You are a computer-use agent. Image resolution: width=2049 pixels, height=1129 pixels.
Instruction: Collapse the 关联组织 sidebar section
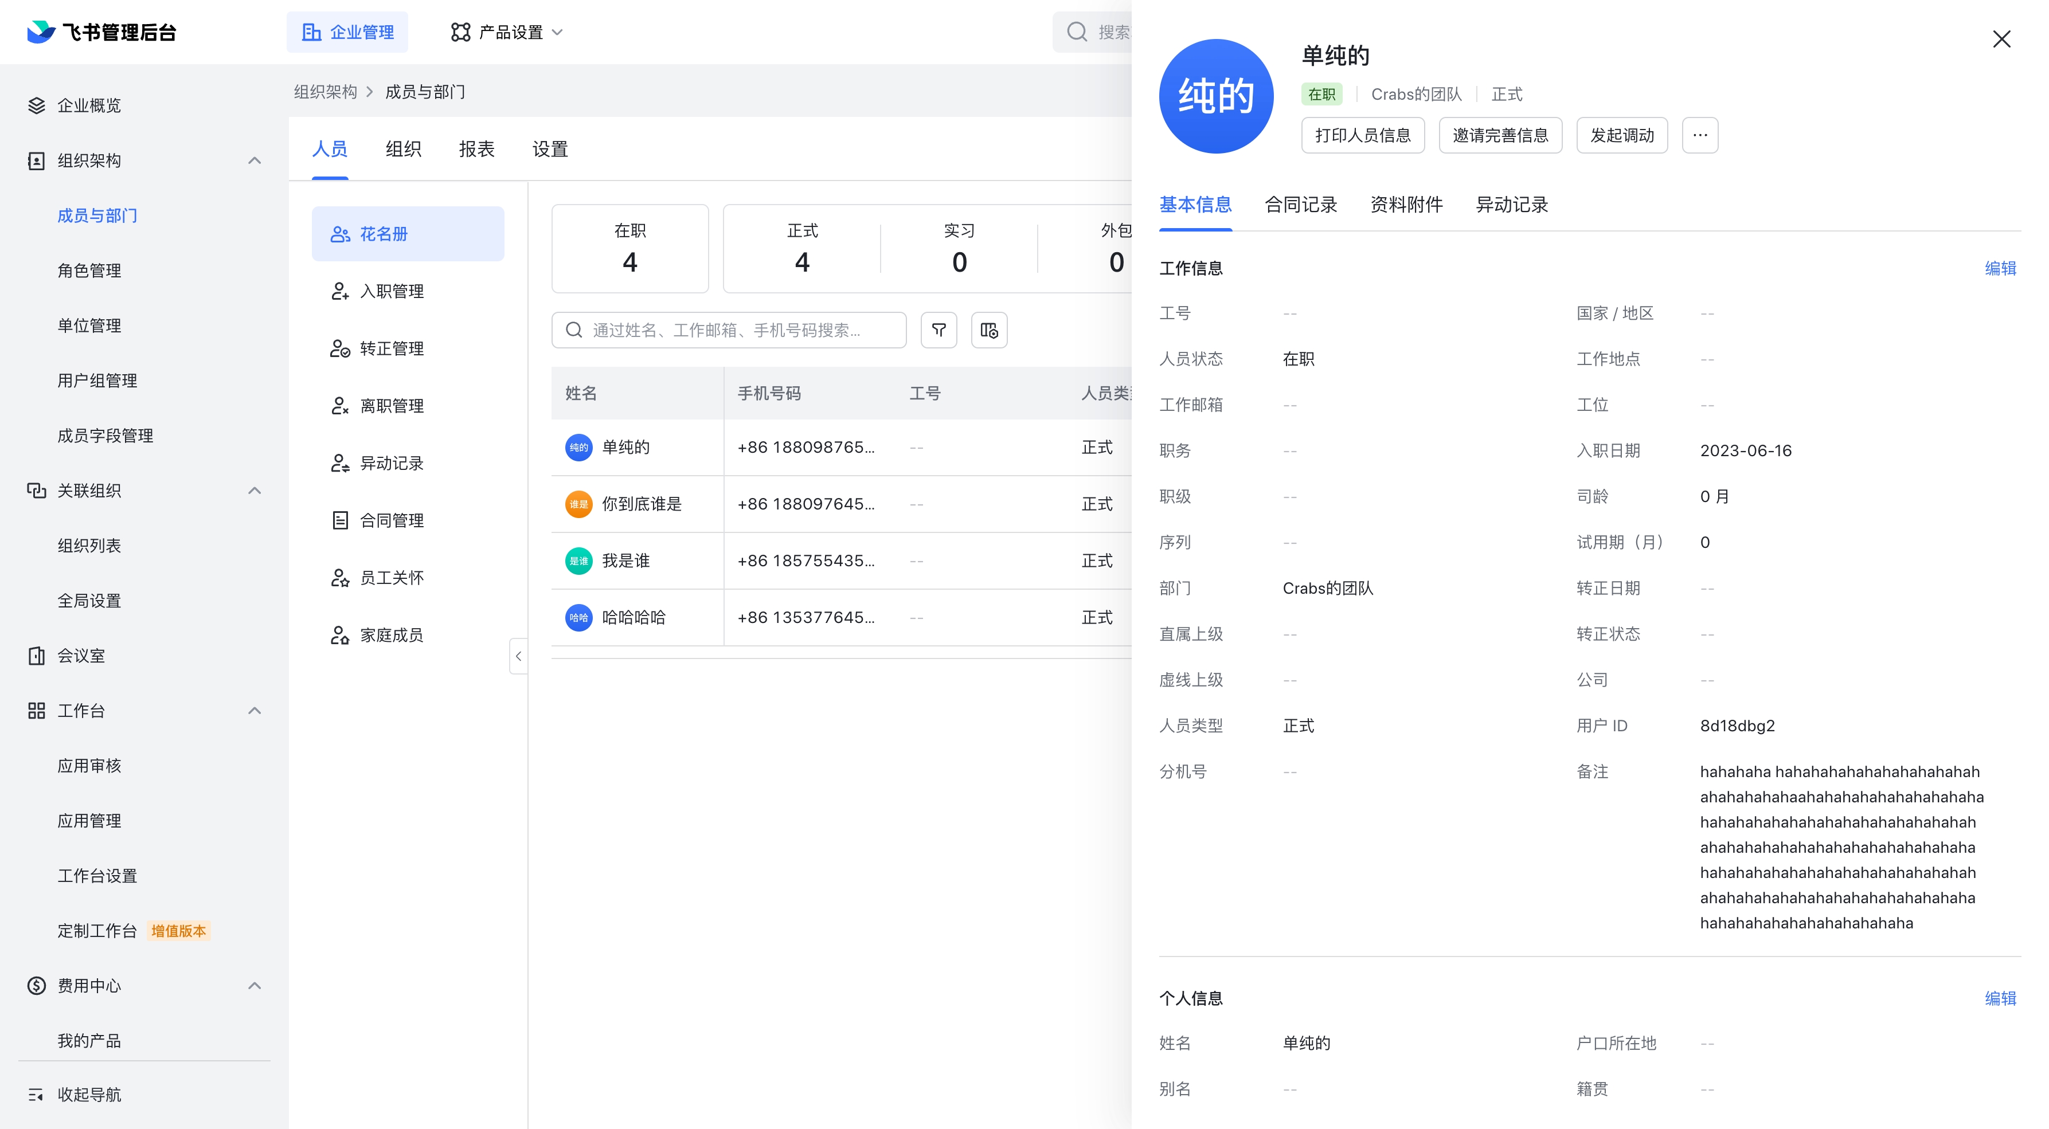click(255, 491)
